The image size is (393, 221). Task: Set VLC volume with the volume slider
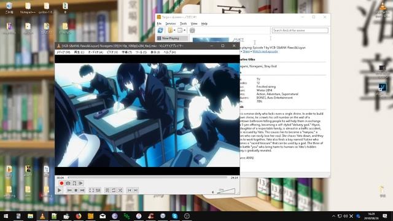coord(226,191)
